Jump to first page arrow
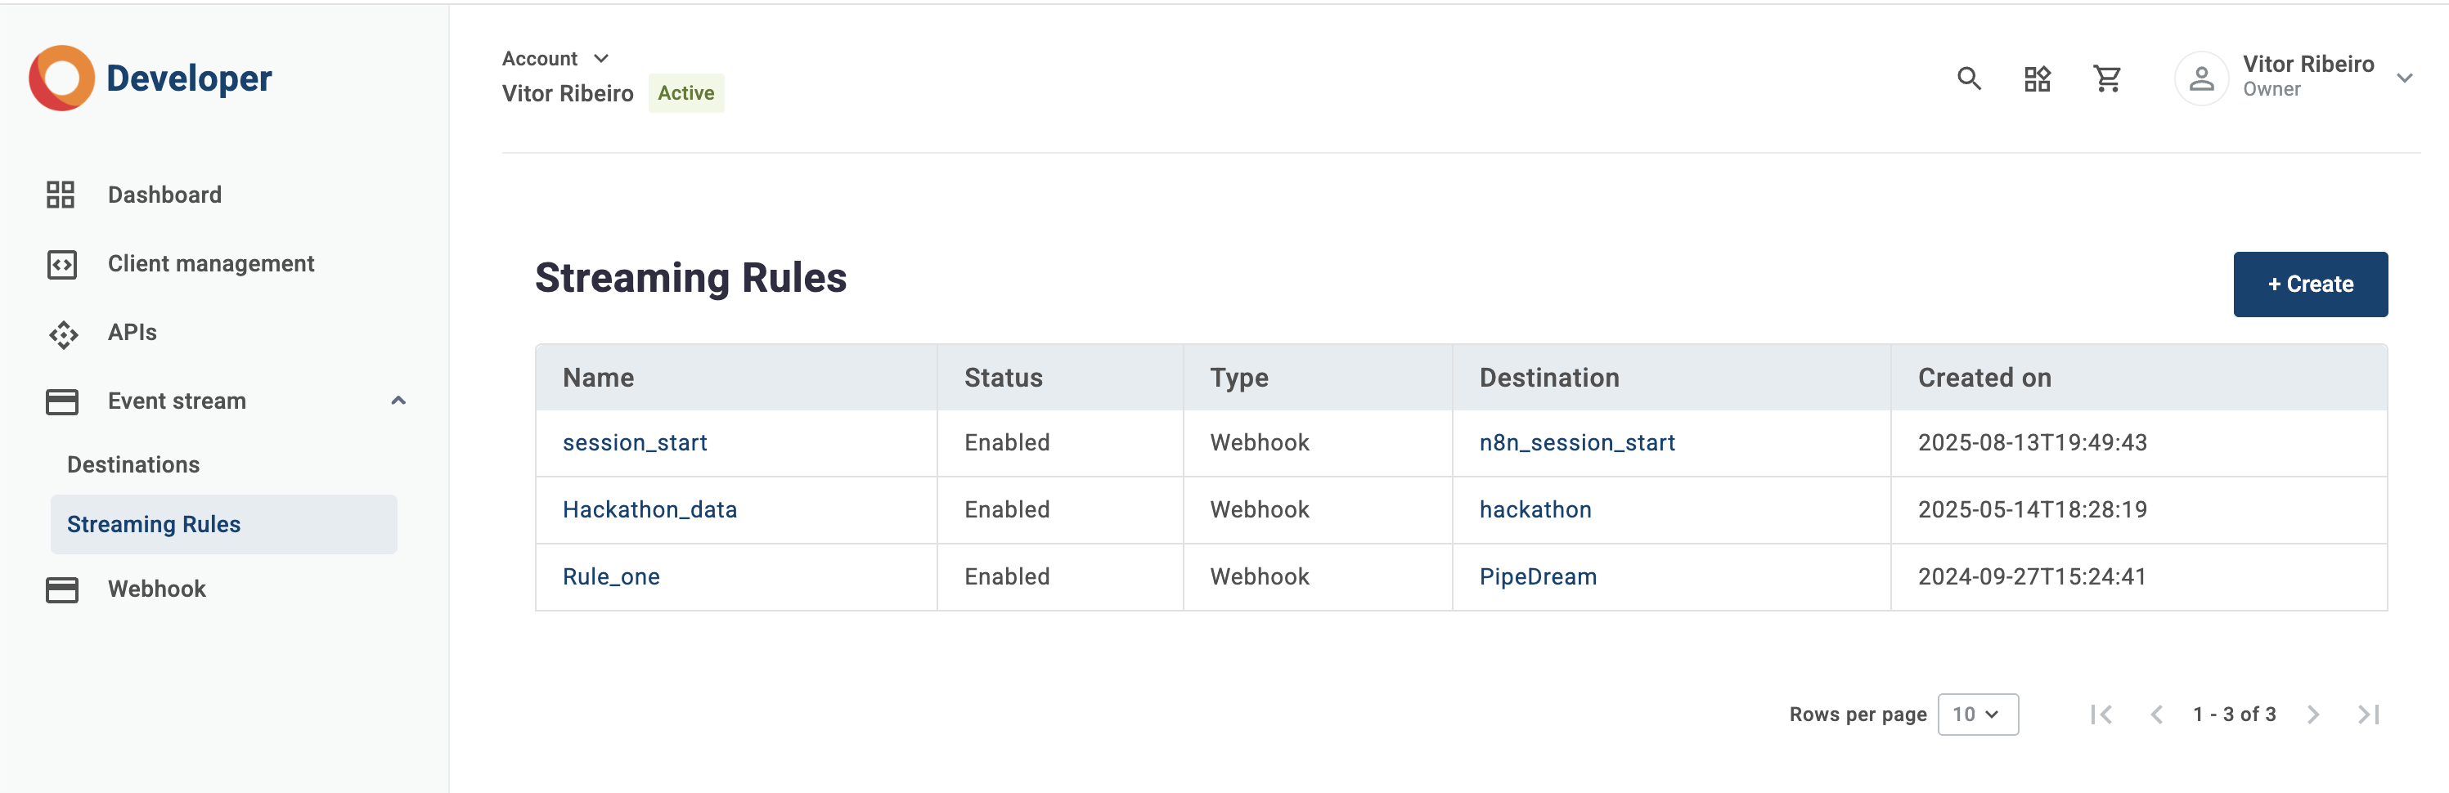Viewport: 2449px width, 793px height. [2101, 715]
